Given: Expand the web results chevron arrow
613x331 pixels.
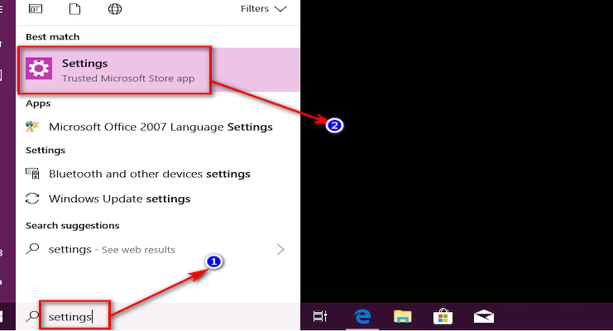Looking at the screenshot, I should pos(280,249).
